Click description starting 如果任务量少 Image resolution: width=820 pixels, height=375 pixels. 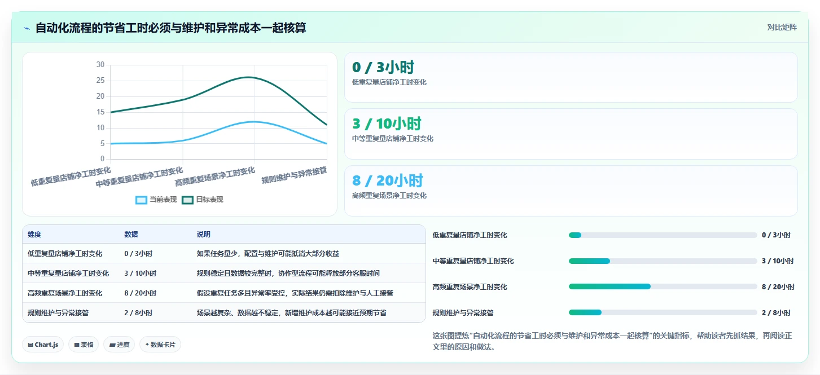tap(268, 254)
